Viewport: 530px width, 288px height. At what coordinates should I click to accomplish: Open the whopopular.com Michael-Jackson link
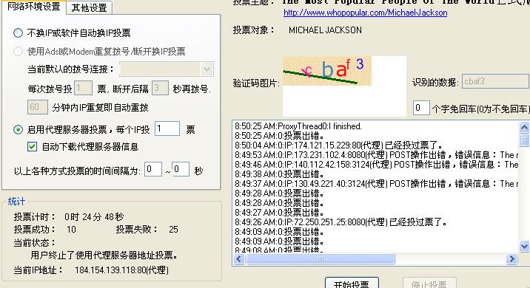(x=366, y=13)
